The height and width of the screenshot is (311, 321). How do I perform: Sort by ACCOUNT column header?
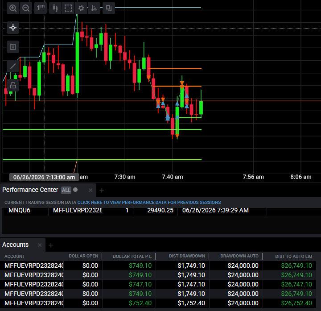click(15, 256)
